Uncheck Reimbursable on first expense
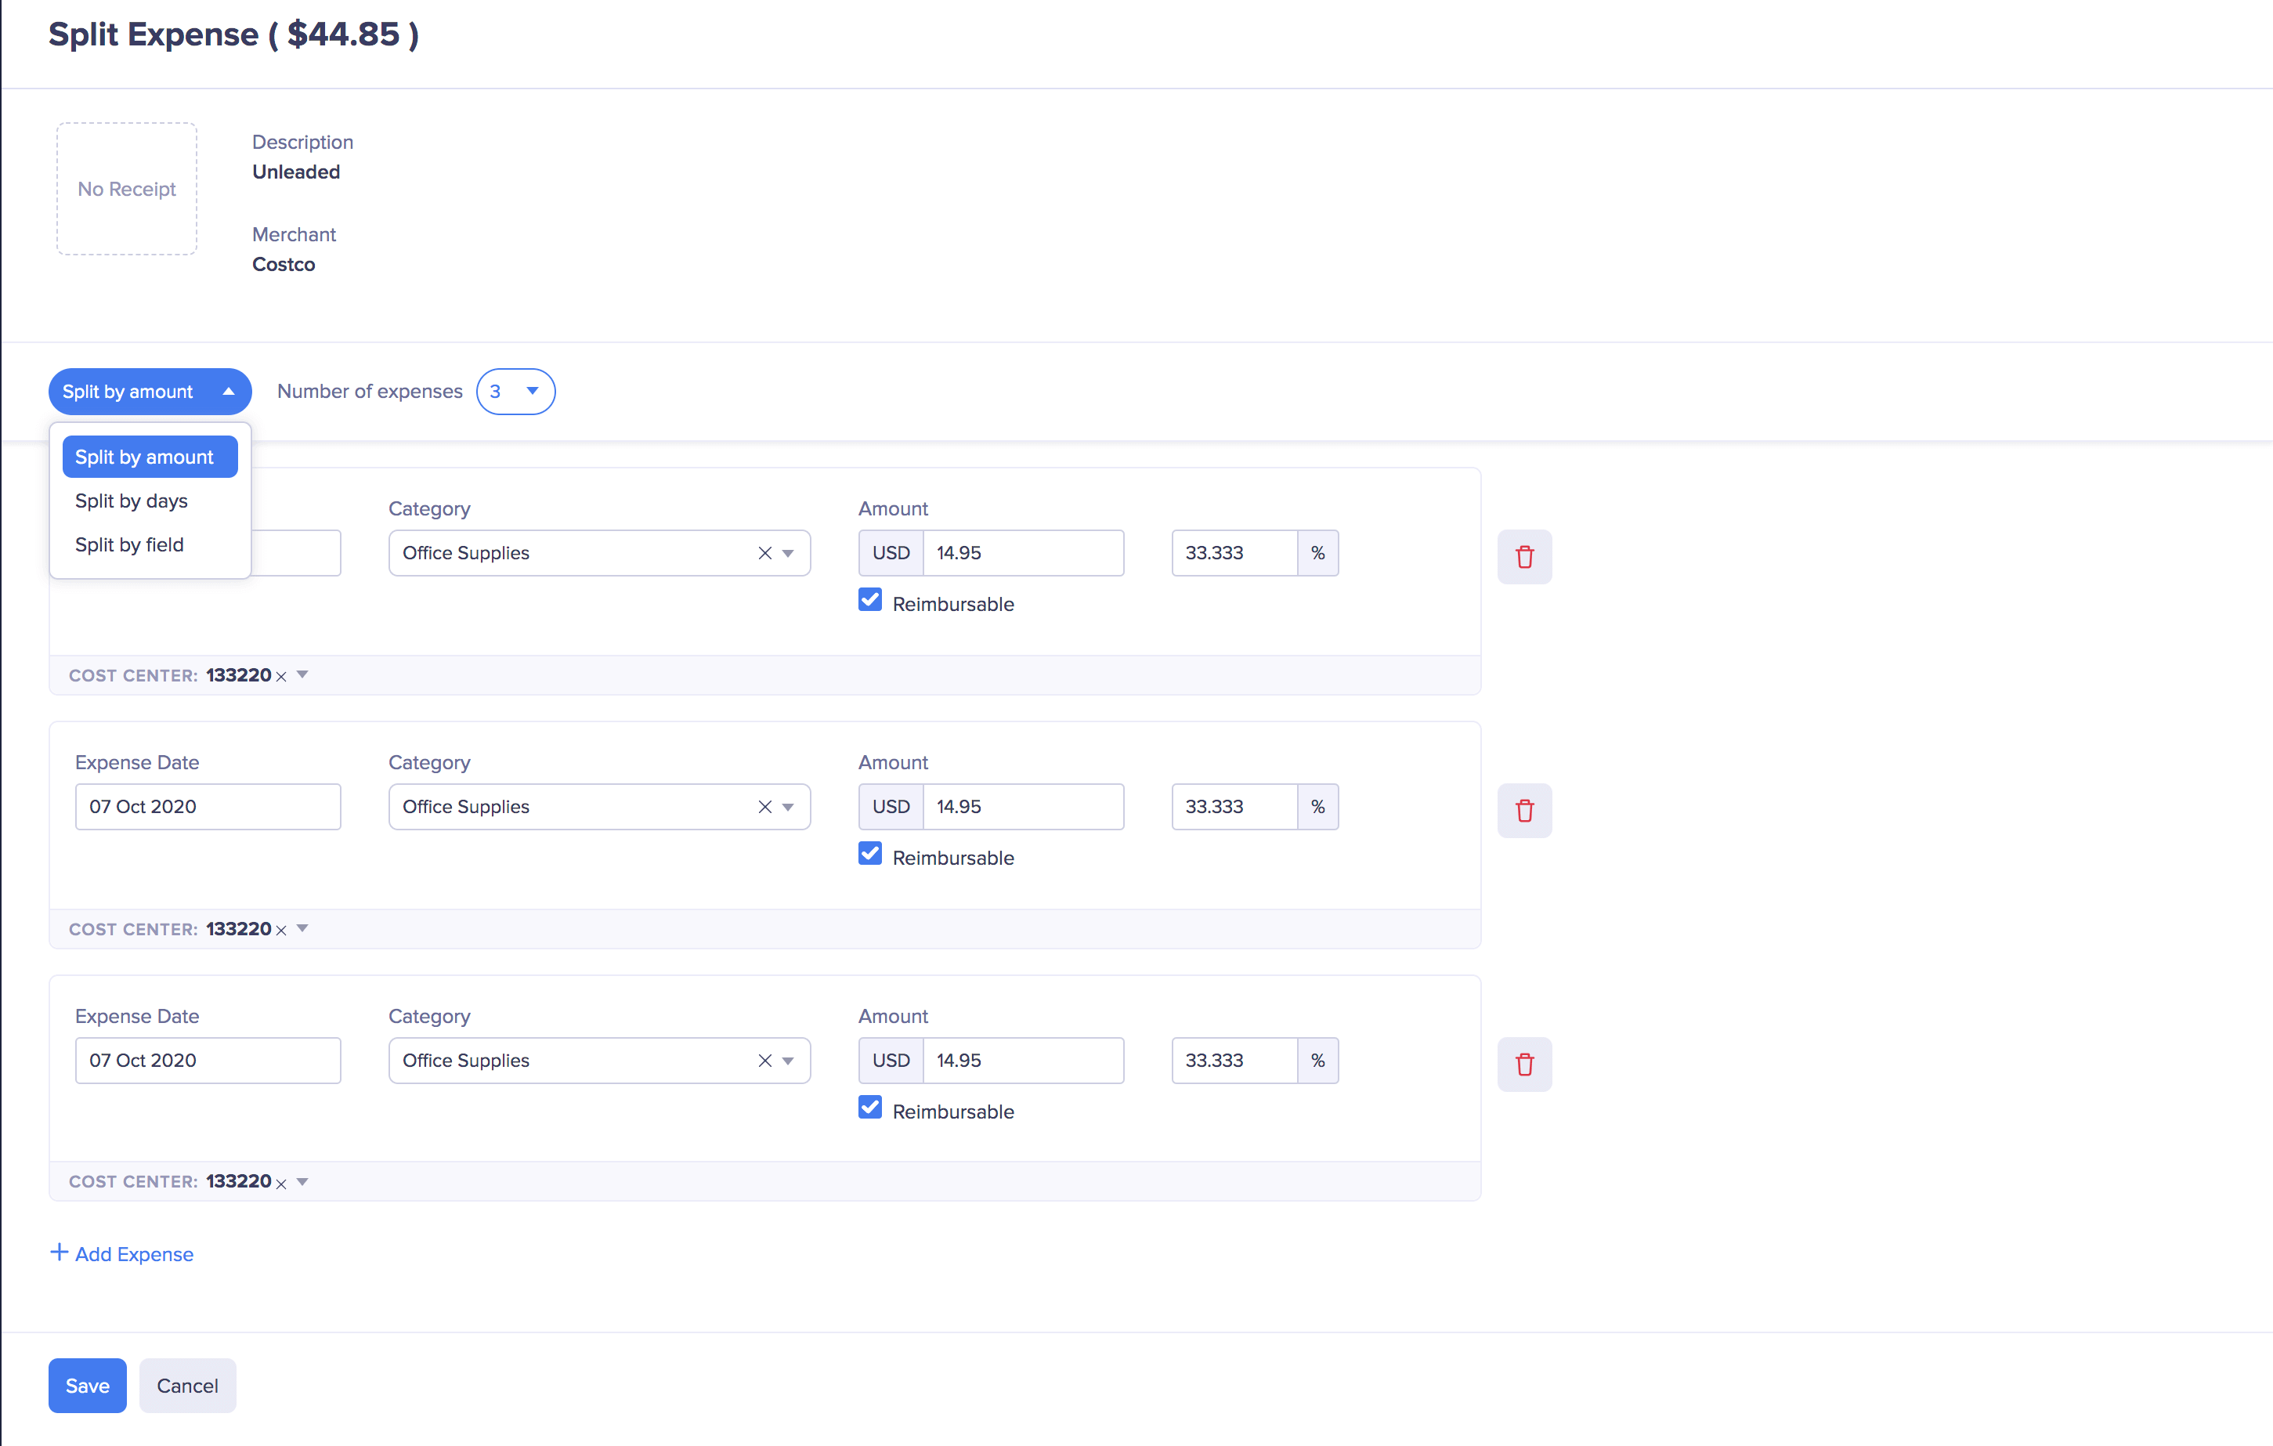Image resolution: width=2273 pixels, height=1446 pixels. [x=869, y=600]
